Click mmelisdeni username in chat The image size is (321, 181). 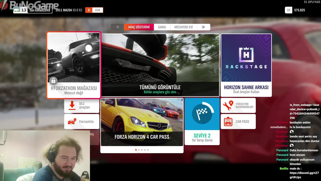279,127
